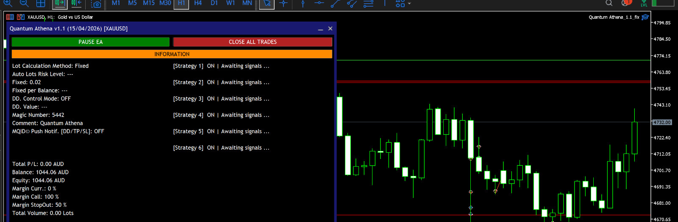Open Depth of Market red icon
The width and height of the screenshot is (678, 222).
pos(10,17)
